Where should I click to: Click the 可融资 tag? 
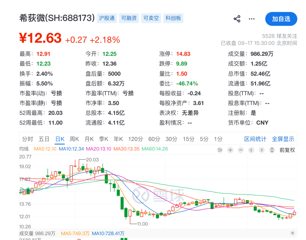129,18
